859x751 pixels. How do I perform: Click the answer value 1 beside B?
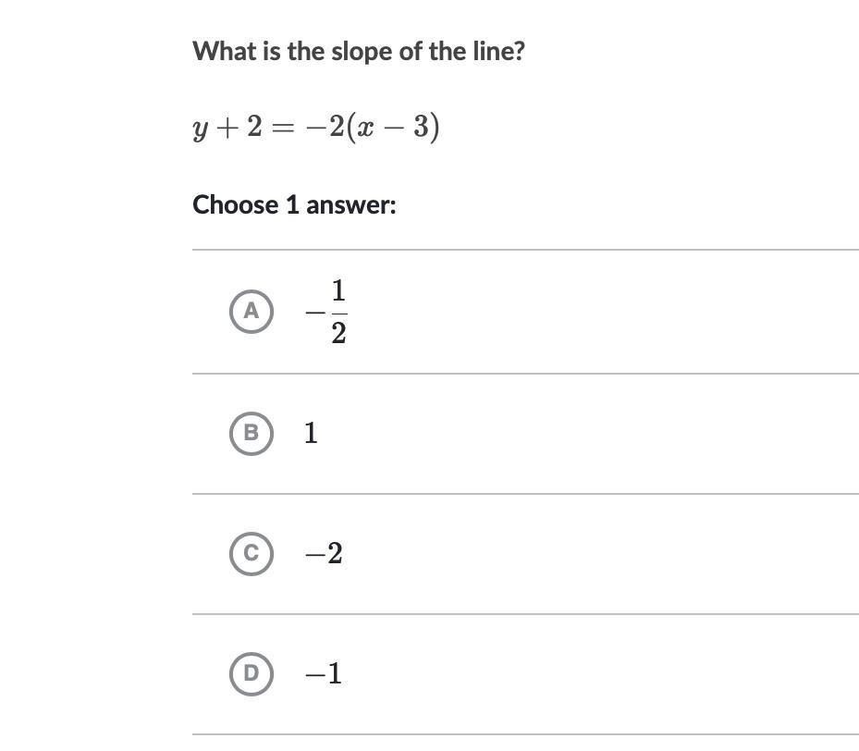pos(311,433)
